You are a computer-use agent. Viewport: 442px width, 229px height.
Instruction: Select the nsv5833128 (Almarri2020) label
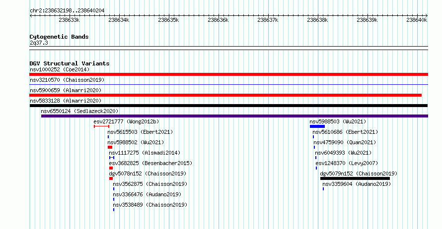coord(66,101)
